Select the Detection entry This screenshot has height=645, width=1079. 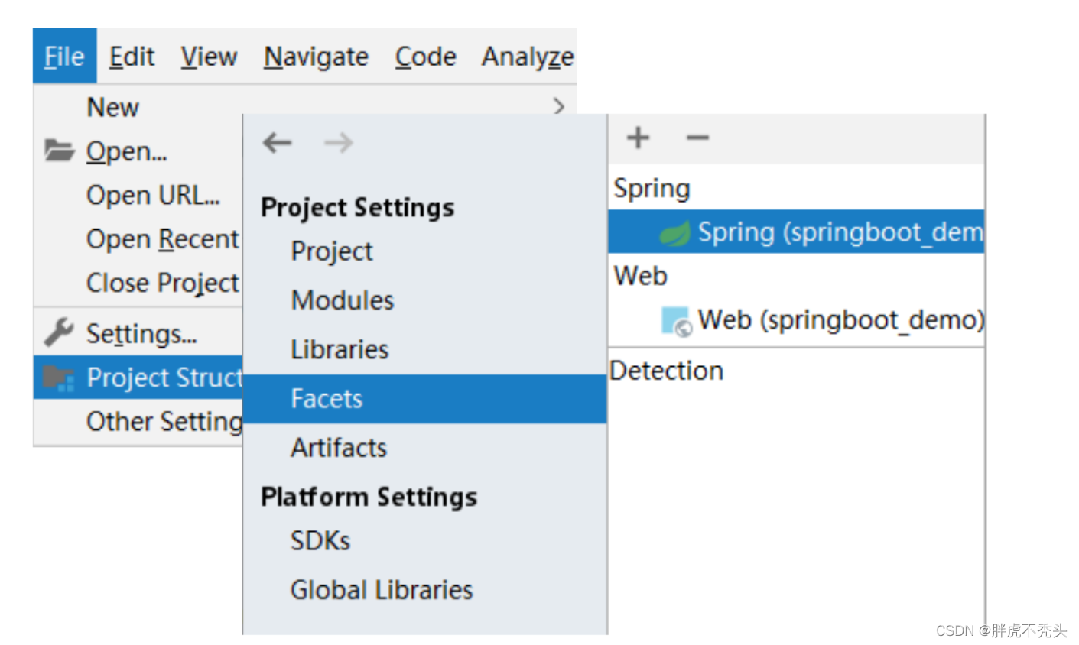click(x=666, y=371)
